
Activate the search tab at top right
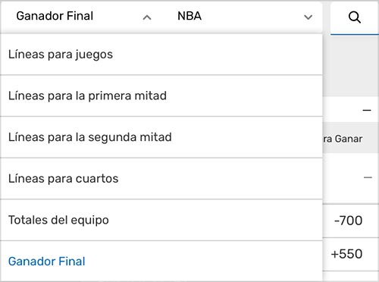coord(355,18)
